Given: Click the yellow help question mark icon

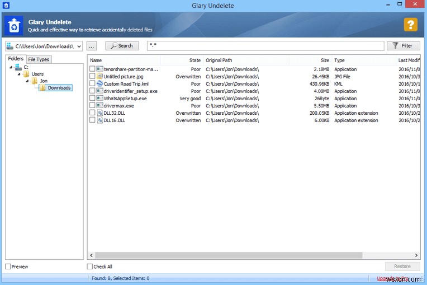Looking at the screenshot, I should [x=410, y=25].
